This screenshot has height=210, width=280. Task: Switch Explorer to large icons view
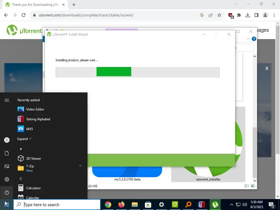click(253, 186)
